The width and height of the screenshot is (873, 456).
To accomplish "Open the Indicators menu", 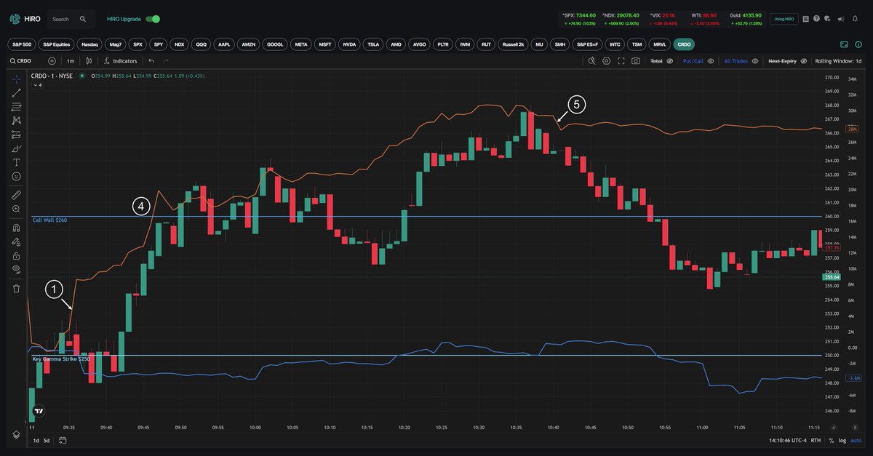I will click(120, 61).
